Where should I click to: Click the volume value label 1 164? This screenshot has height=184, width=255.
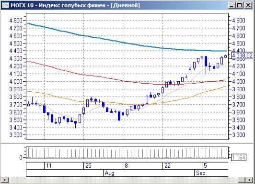tap(238, 157)
